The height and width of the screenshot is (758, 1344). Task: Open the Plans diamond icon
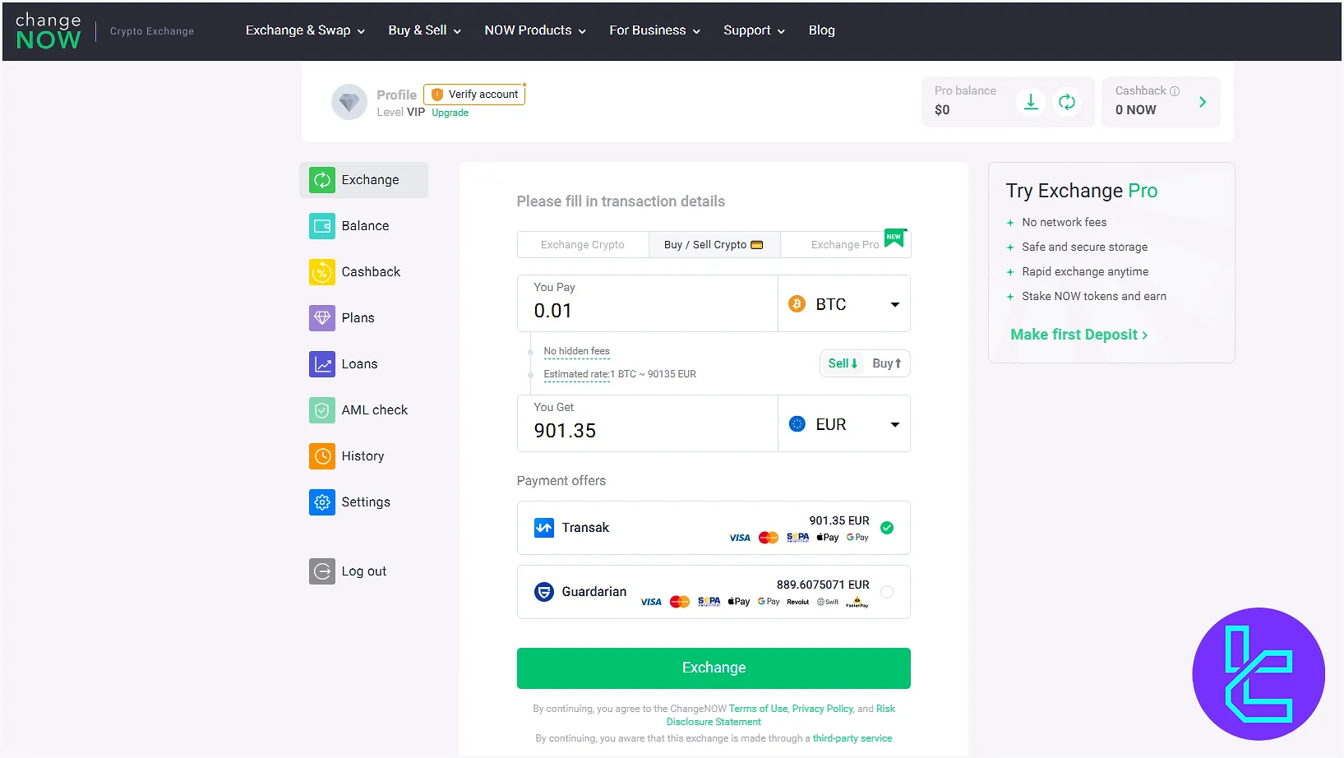pyautogui.click(x=322, y=318)
